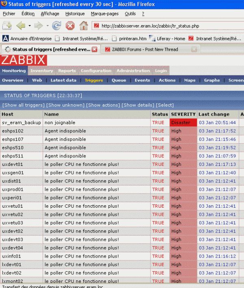Open the Latest data submenu
This screenshot has height=288, width=244.
63,80
